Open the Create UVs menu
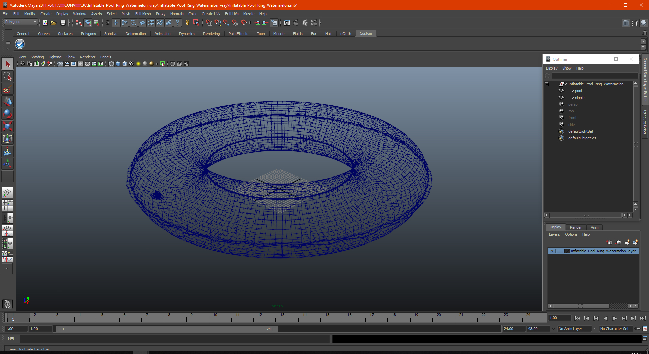 click(x=211, y=14)
